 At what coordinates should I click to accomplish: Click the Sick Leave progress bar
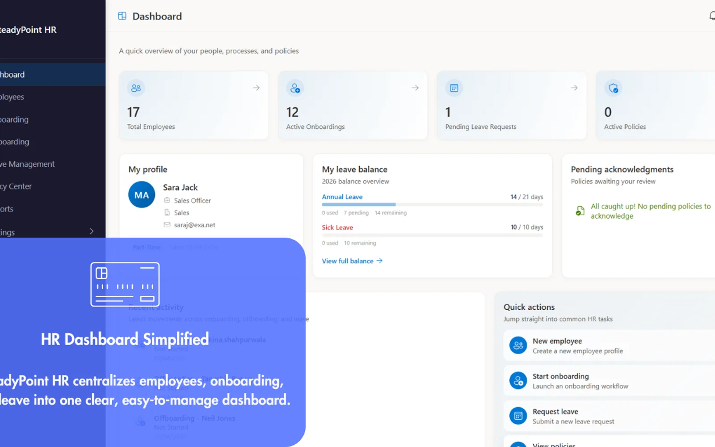[433, 235]
